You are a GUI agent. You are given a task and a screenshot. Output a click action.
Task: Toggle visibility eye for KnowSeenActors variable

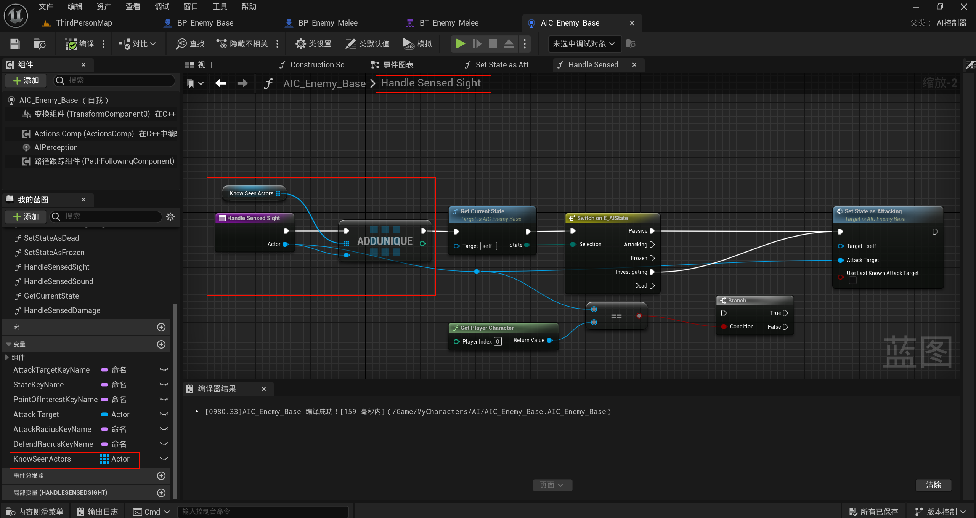click(x=164, y=459)
